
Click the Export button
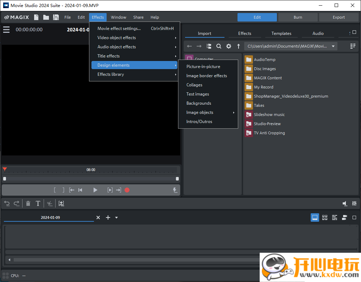tap(339, 17)
